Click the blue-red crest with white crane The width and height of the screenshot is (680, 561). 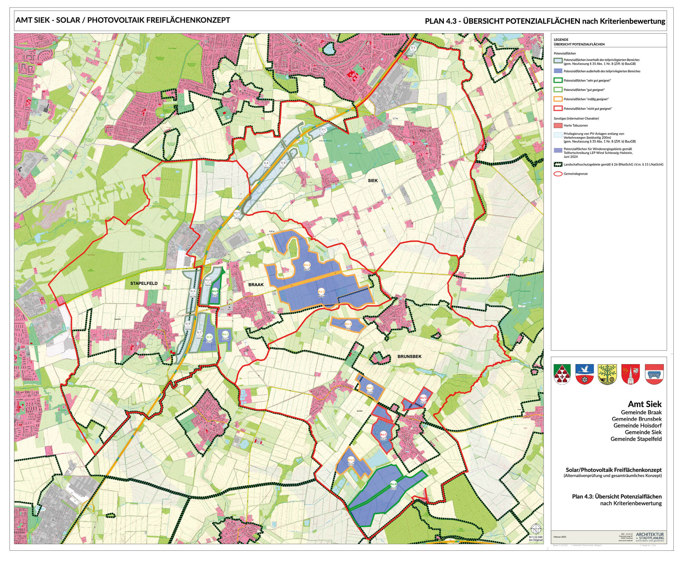[x=584, y=374]
